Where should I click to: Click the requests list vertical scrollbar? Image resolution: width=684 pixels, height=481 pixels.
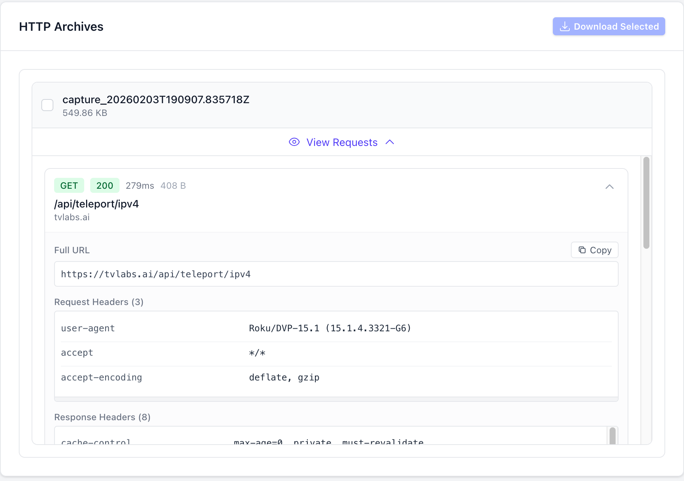(x=646, y=203)
